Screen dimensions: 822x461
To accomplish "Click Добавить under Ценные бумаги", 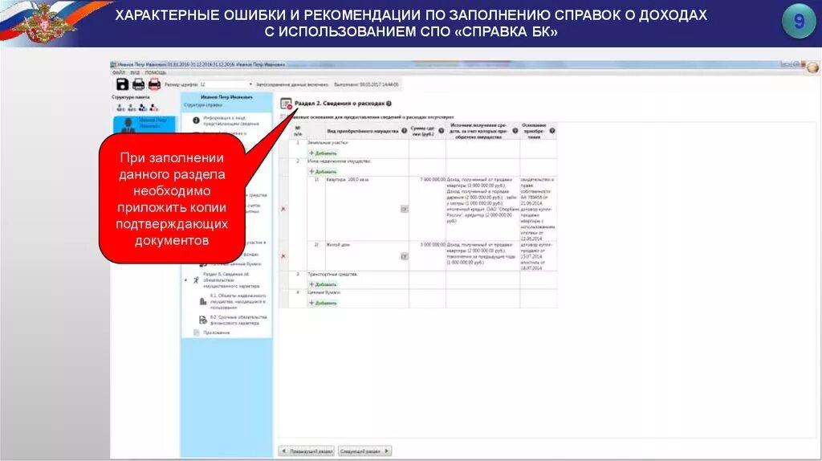I will [323, 303].
